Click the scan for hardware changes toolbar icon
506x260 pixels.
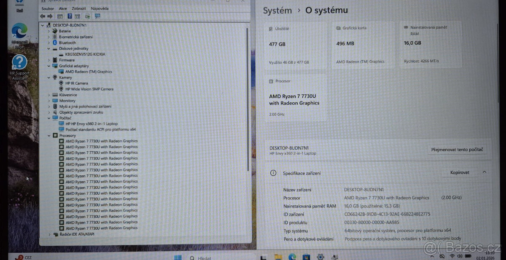(x=88, y=16)
